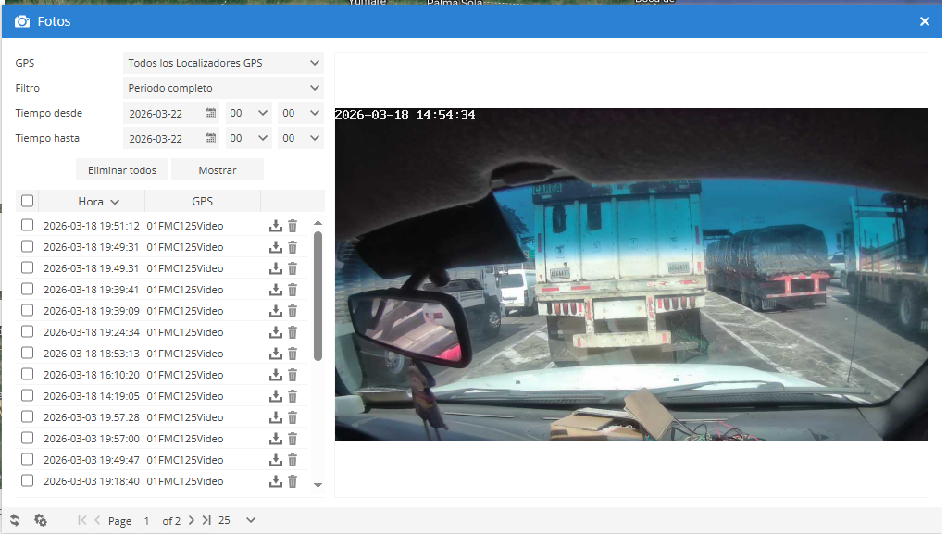This screenshot has height=534, width=947.
Task: Download photo from 2026-03-18 19:24:34
Action: point(276,332)
